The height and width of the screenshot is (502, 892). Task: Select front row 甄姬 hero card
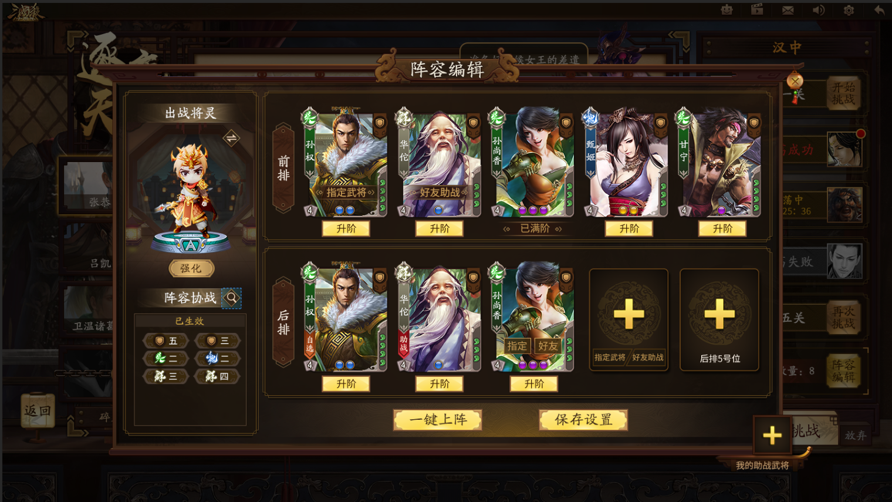(625, 162)
